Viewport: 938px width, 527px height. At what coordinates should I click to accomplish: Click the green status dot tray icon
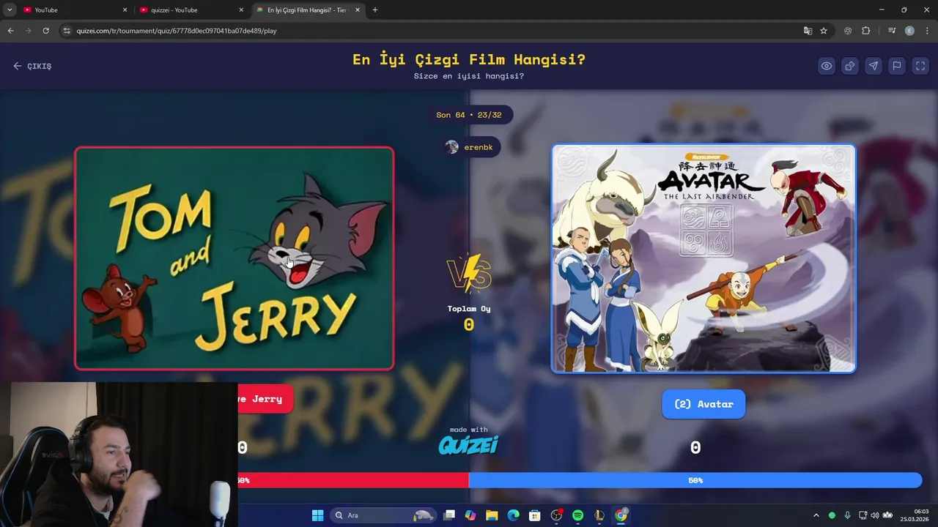pyautogui.click(x=832, y=515)
